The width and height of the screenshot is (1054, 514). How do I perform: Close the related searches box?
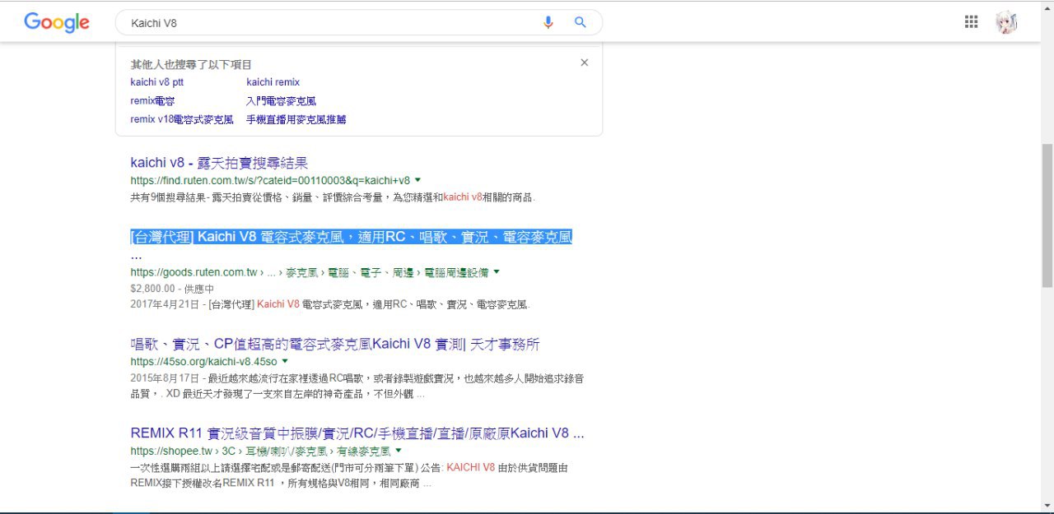tap(585, 63)
